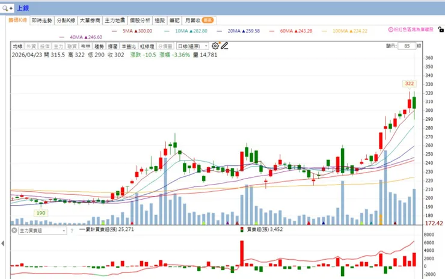The image size is (445, 279).
Task: Toggle 均線 moving average overlay
Action: point(17,46)
